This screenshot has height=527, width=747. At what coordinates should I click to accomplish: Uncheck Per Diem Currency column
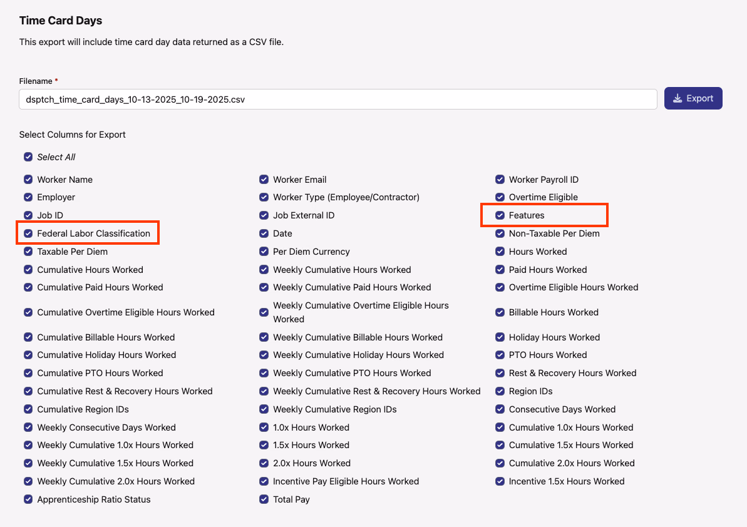(264, 252)
